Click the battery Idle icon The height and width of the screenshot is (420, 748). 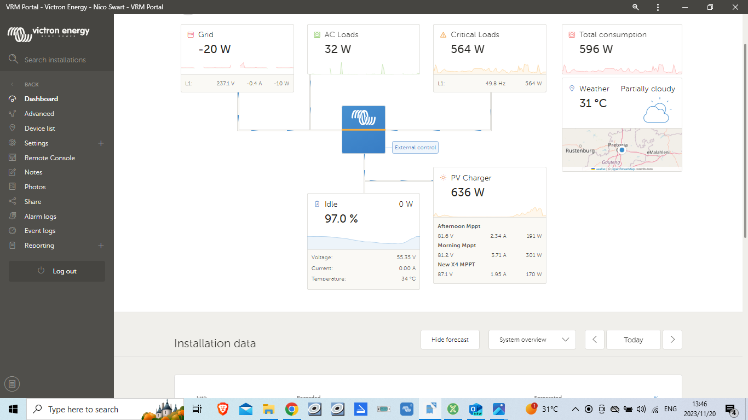[x=317, y=204]
